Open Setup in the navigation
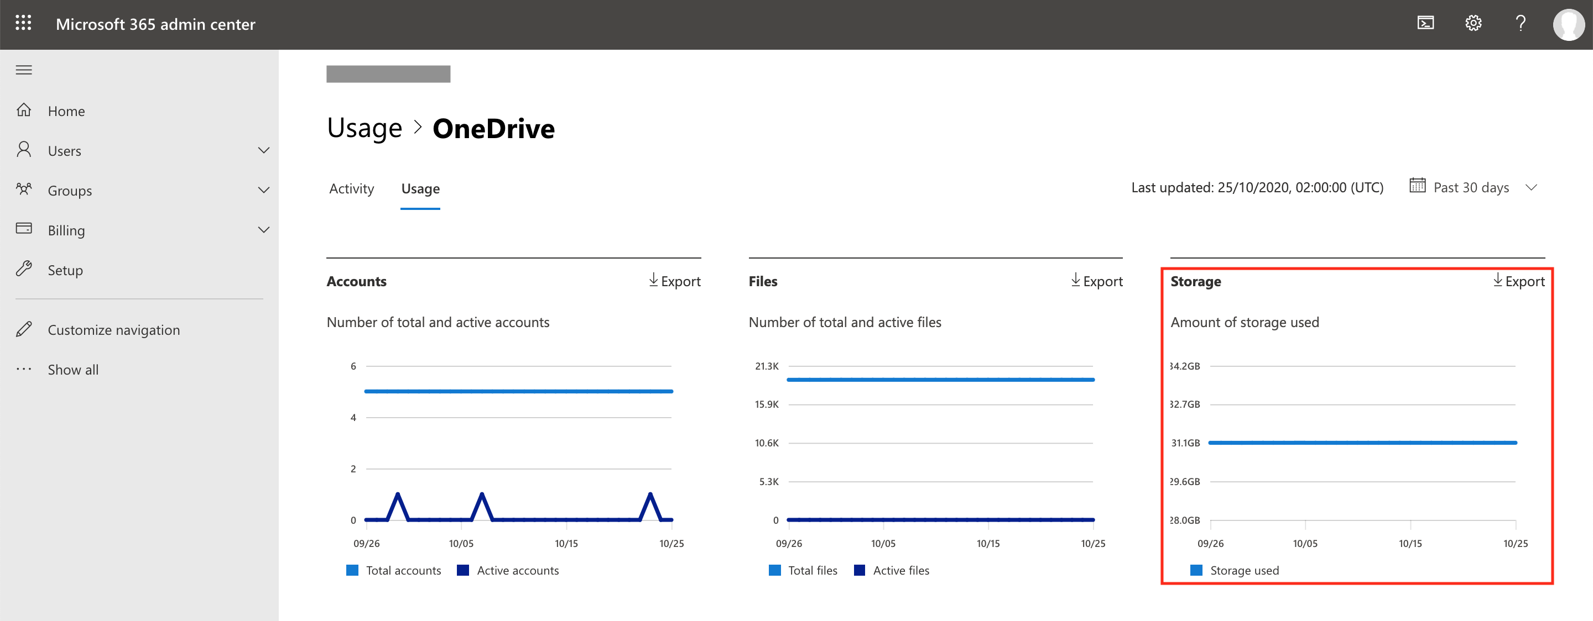 65,270
